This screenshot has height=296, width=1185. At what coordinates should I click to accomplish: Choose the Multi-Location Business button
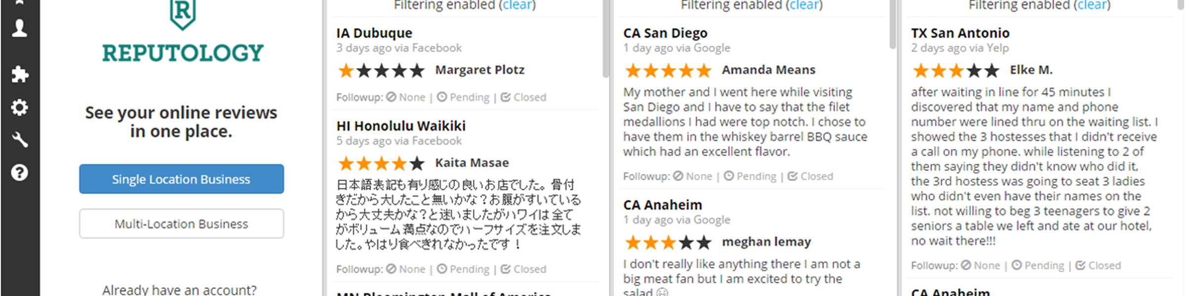(181, 224)
